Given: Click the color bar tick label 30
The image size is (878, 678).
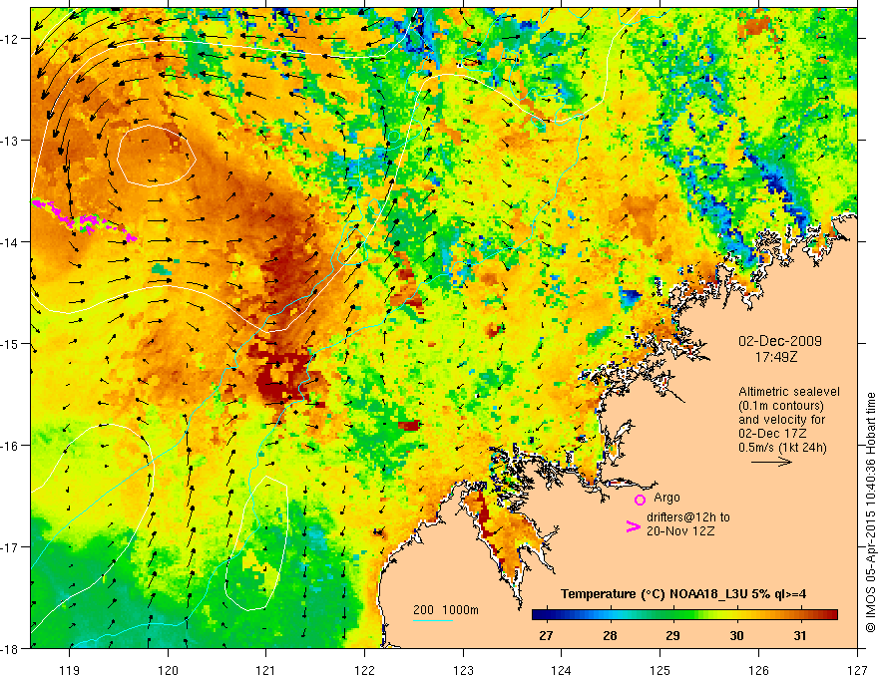Looking at the screenshot, I should [737, 635].
